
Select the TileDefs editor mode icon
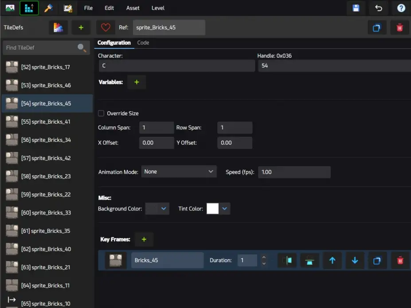[x=29, y=8]
